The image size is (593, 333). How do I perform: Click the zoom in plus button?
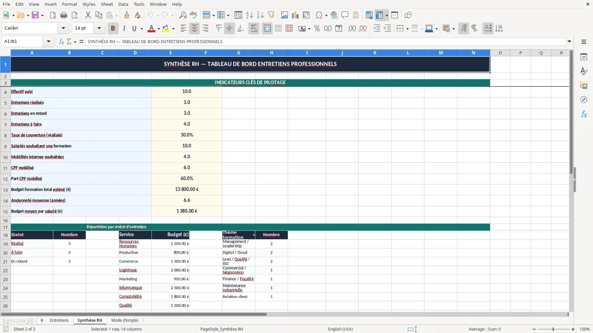(x=573, y=329)
